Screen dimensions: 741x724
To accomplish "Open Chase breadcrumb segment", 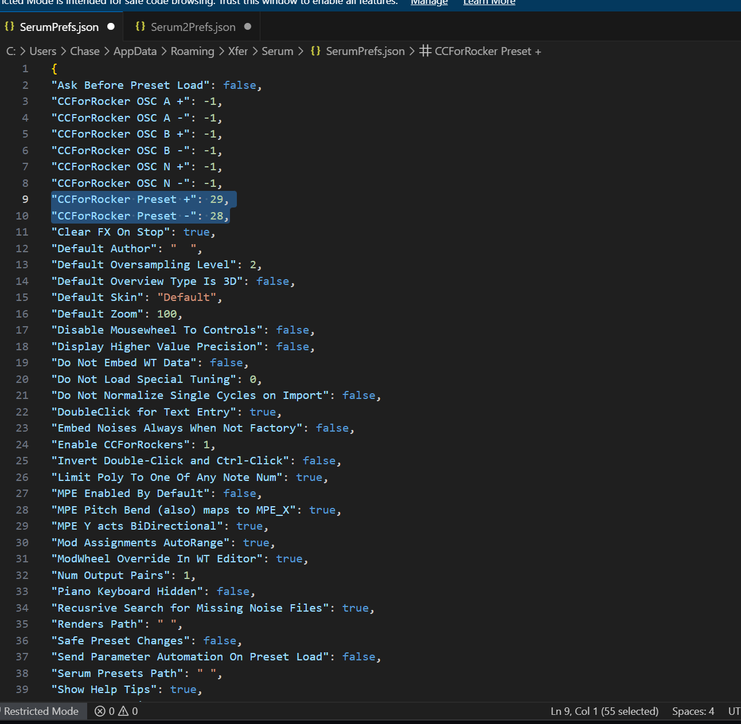I will pos(85,51).
